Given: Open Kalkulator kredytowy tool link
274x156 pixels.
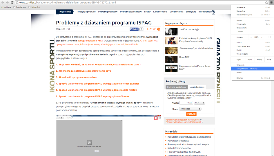Looking at the screenshot, I should click(178, 141).
